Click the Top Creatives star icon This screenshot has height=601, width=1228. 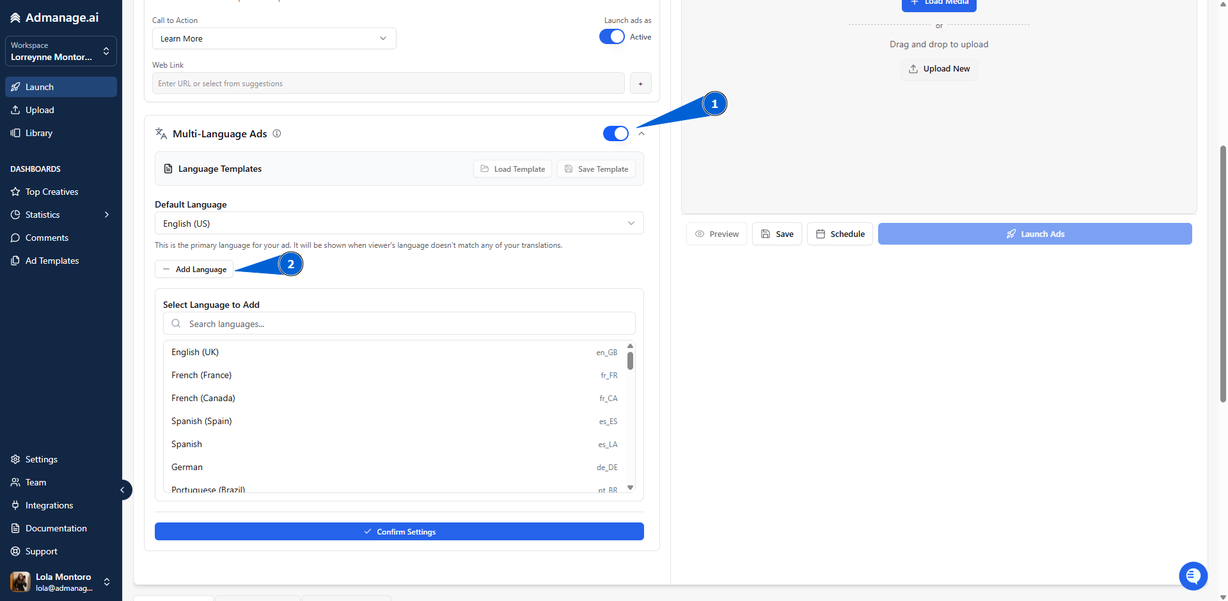15,192
